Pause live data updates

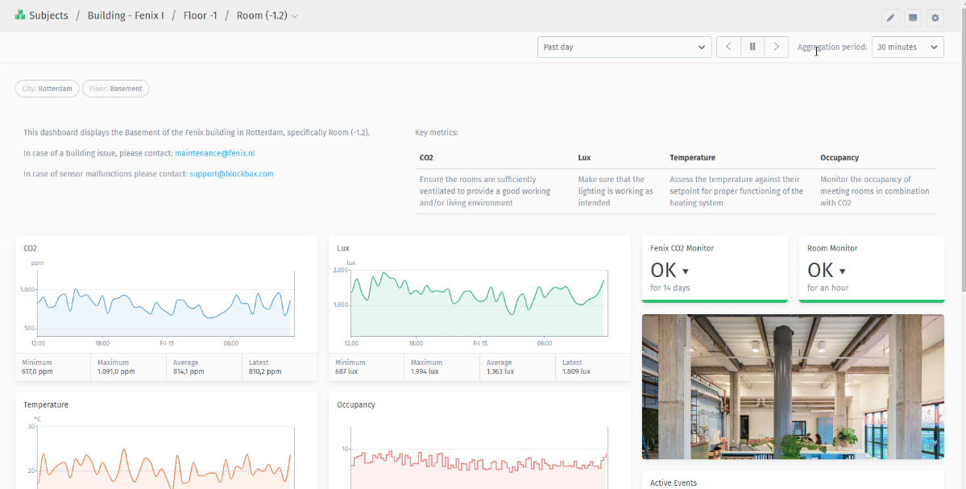click(752, 47)
